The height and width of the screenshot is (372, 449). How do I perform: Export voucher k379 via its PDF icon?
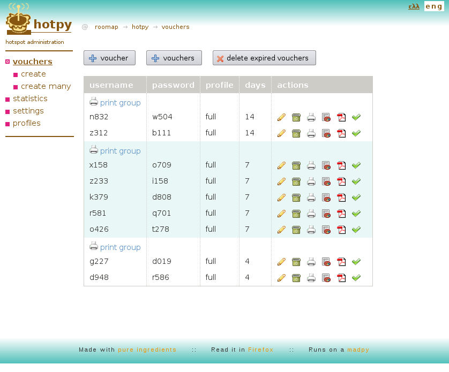point(341,198)
